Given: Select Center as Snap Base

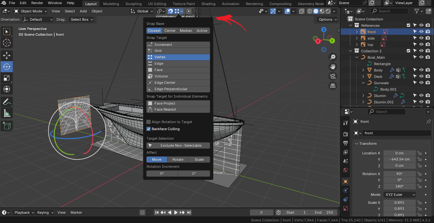Looking at the screenshot, I should click(170, 31).
